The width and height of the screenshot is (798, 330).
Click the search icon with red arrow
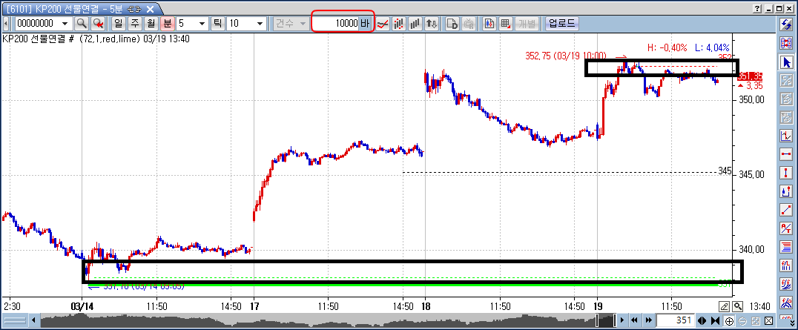(x=98, y=23)
